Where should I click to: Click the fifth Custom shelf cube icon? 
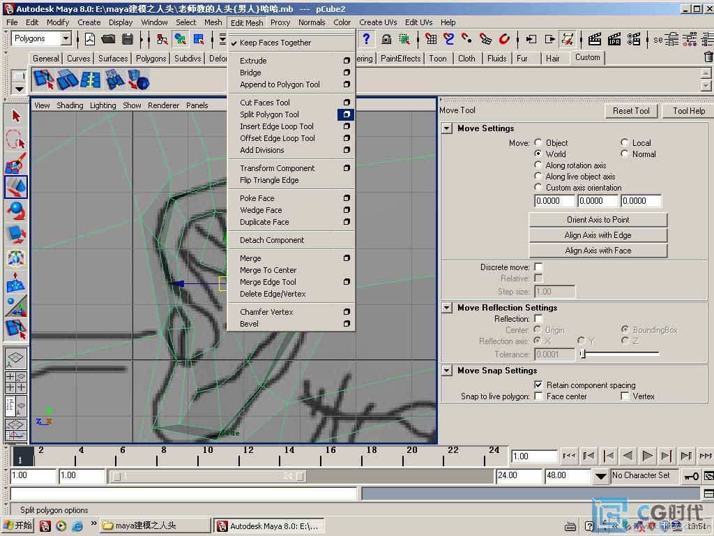click(x=139, y=80)
